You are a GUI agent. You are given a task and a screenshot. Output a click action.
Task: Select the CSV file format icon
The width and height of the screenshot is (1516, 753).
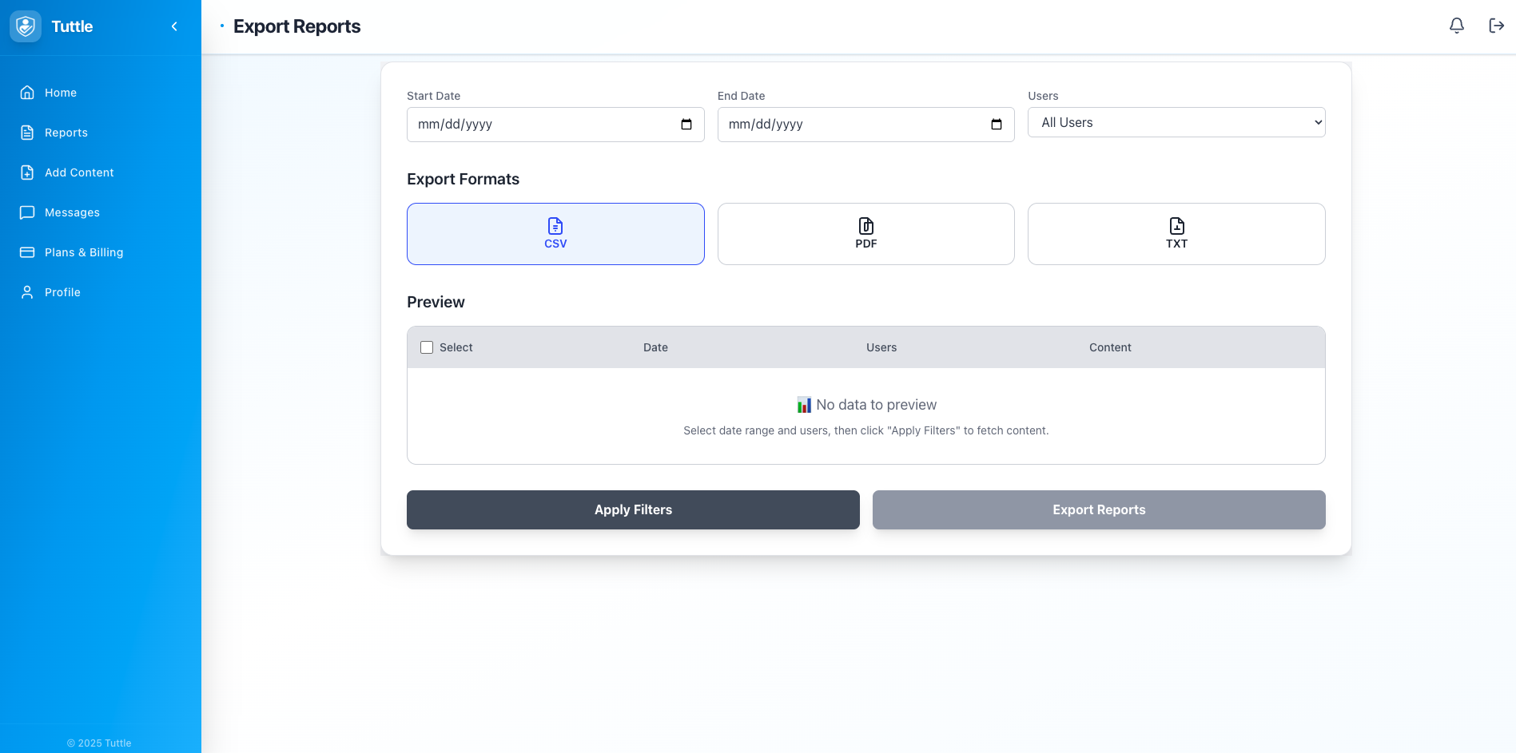pos(555,226)
